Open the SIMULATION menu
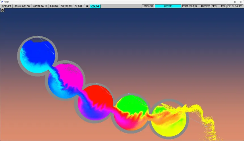The width and height of the screenshot is (244, 141). click(x=22, y=6)
